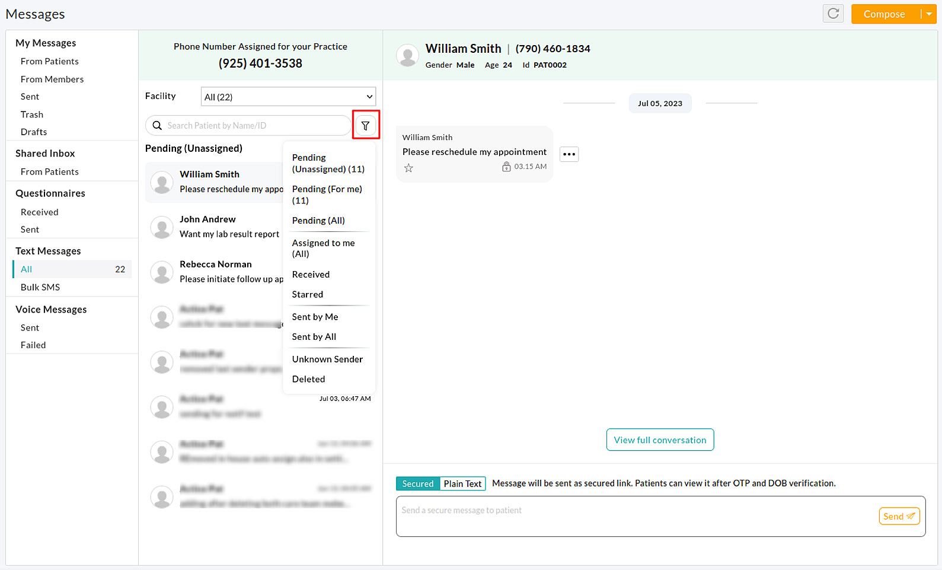Click John Andrew's avatar in list
Image resolution: width=942 pixels, height=570 pixels.
point(162,227)
